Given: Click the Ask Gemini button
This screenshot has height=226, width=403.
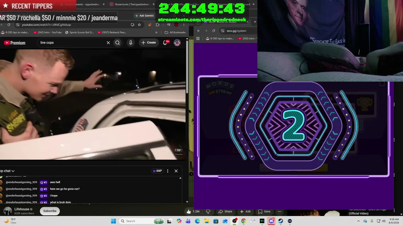Looking at the screenshot, I should [145, 16].
